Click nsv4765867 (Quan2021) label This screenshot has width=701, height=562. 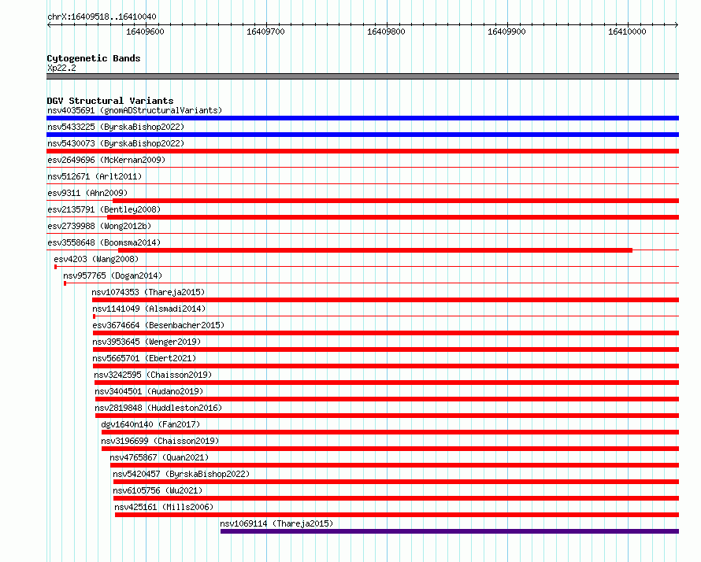pyautogui.click(x=159, y=457)
